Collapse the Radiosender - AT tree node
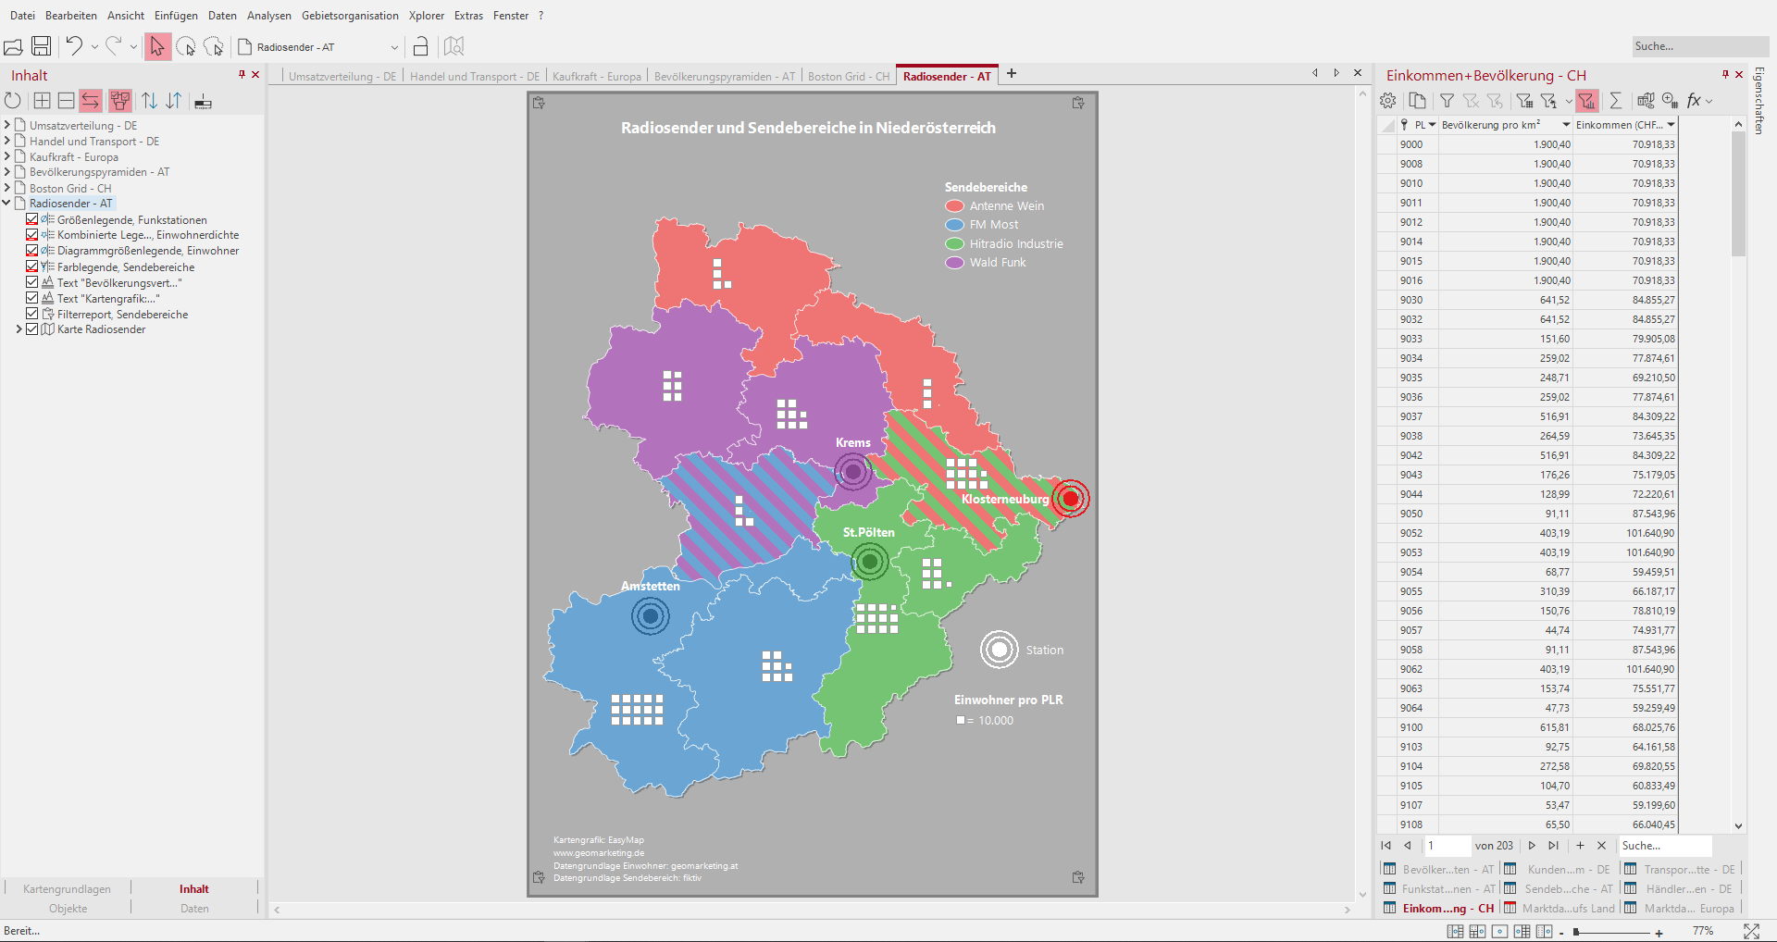 7,203
